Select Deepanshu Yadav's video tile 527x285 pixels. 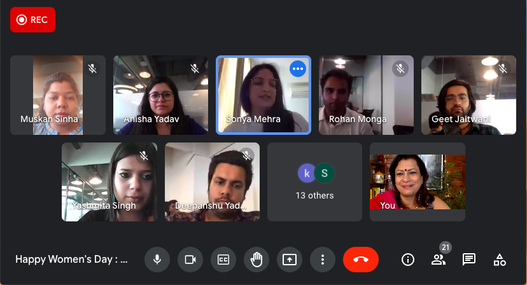pos(212,182)
